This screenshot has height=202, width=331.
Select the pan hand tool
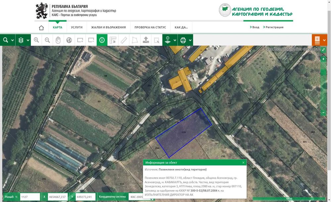click(x=58, y=40)
